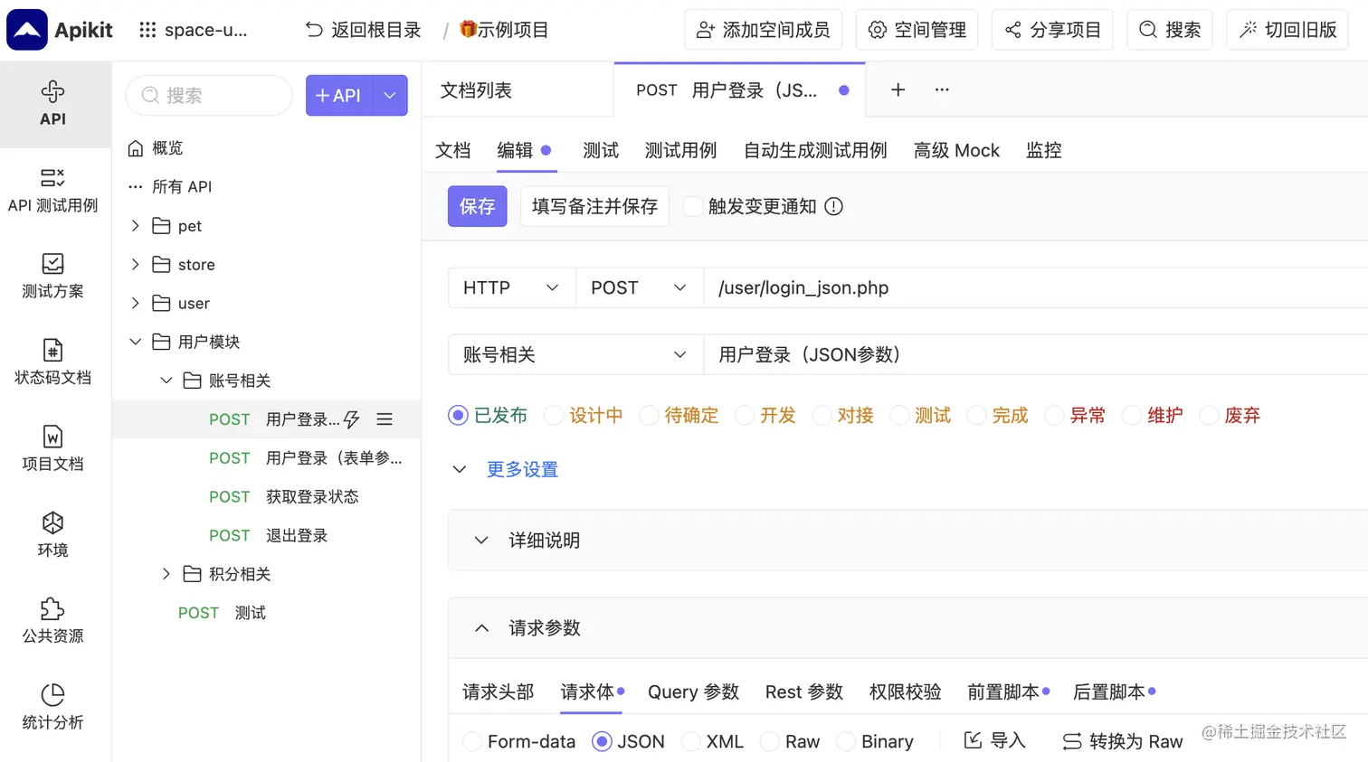This screenshot has height=762, width=1368.
Task: Open 环境 settings in sidebar
Action: pos(52,535)
